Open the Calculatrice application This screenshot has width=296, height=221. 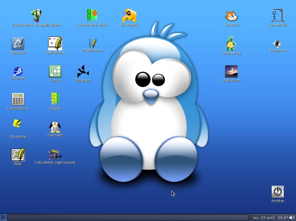pyautogui.click(x=18, y=99)
